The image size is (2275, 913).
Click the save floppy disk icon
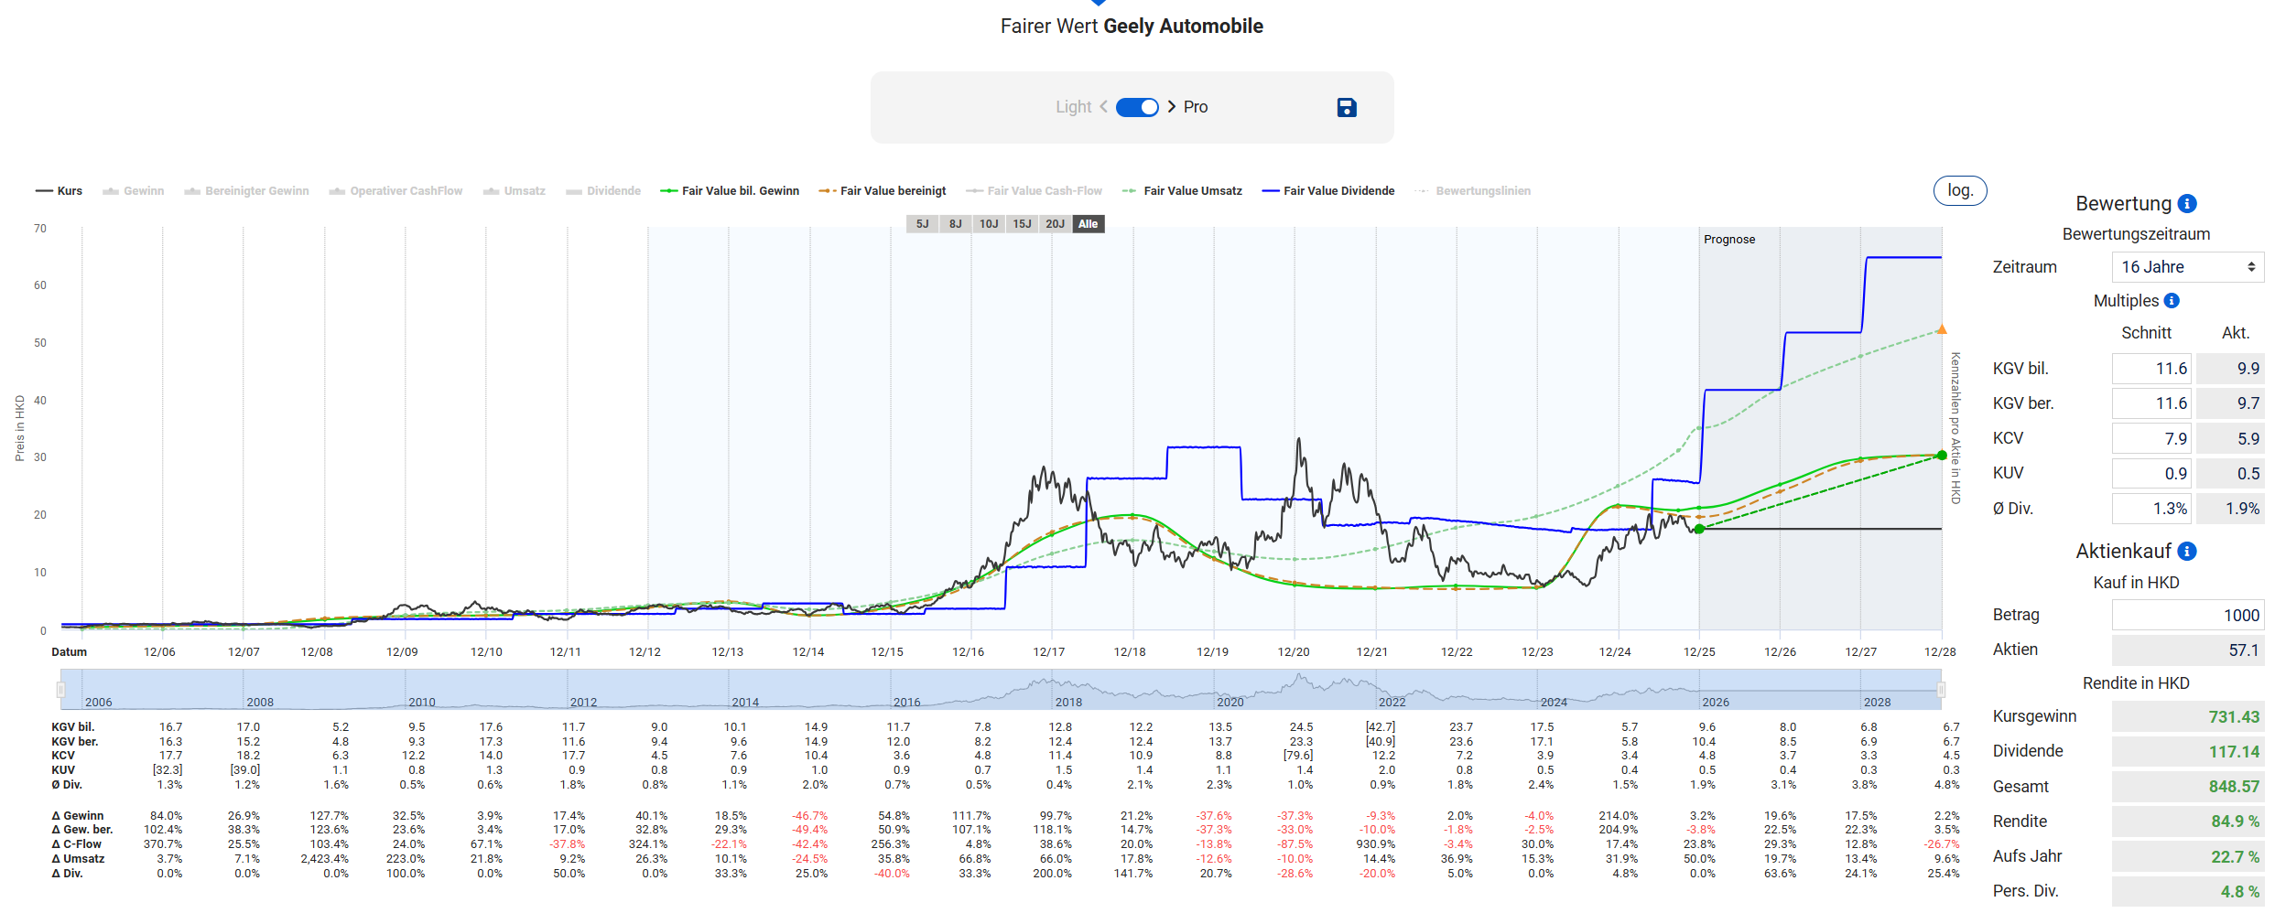(1346, 107)
